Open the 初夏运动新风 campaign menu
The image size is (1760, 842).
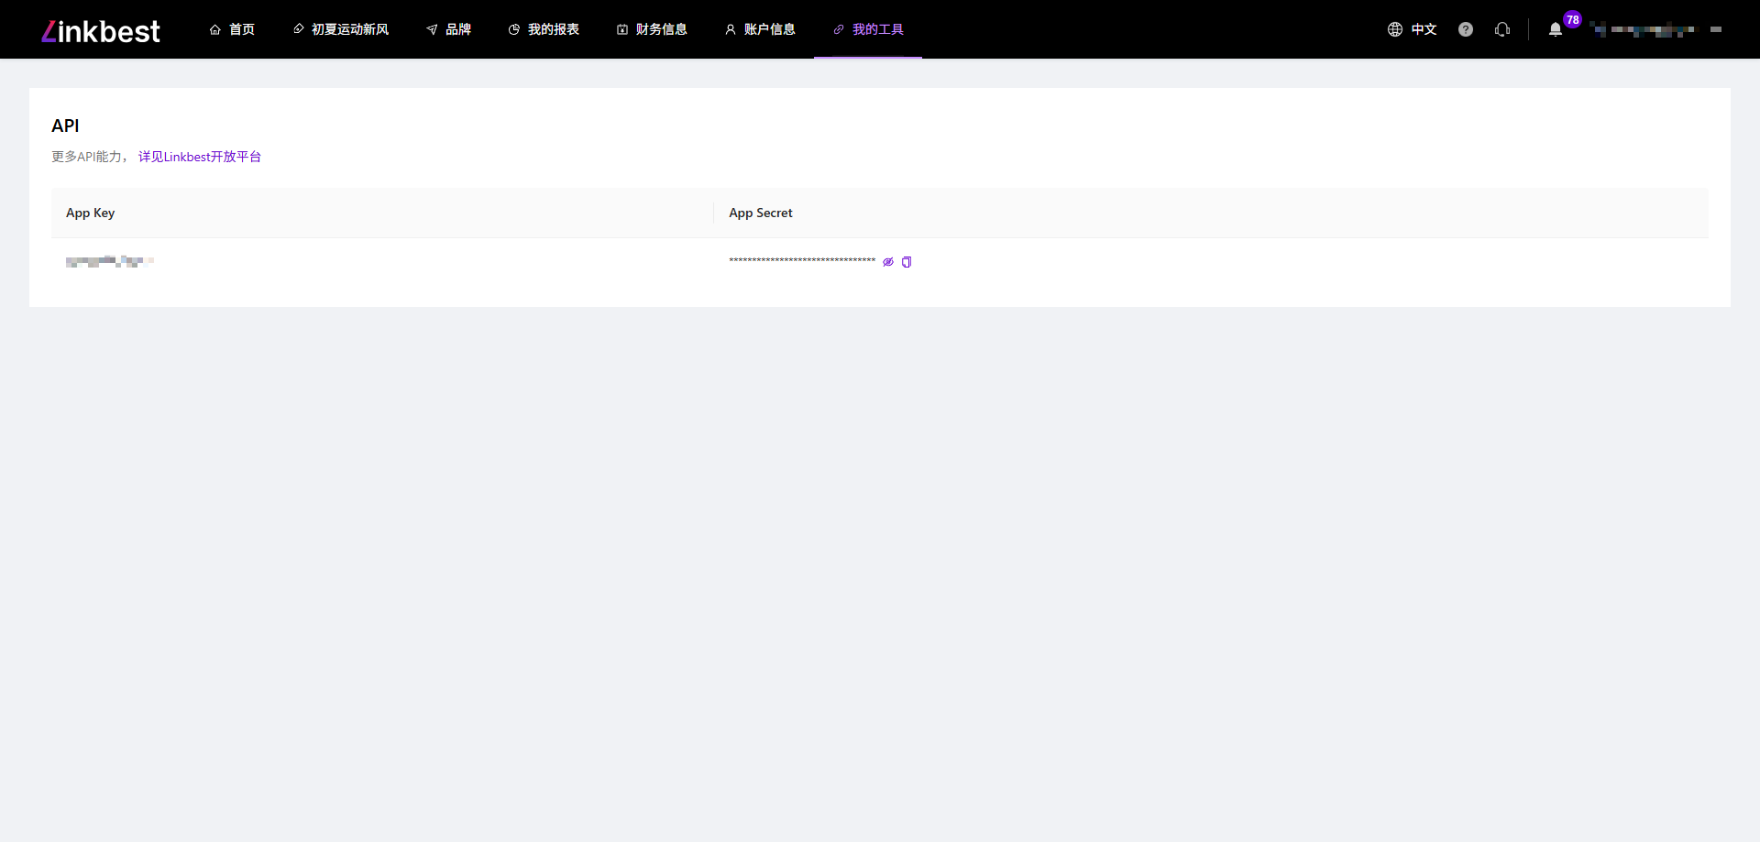[341, 29]
